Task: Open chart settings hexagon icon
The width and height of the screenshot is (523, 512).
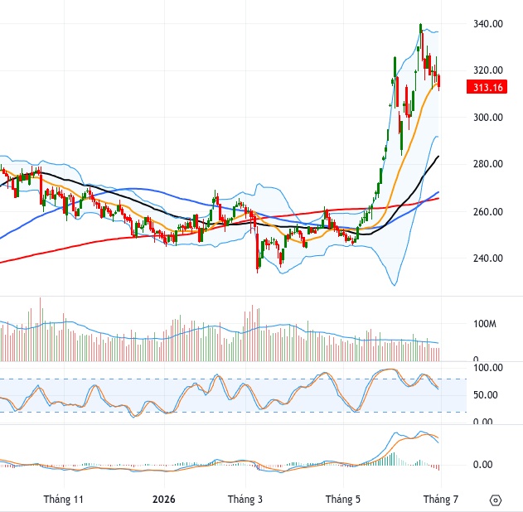Action: pos(496,500)
